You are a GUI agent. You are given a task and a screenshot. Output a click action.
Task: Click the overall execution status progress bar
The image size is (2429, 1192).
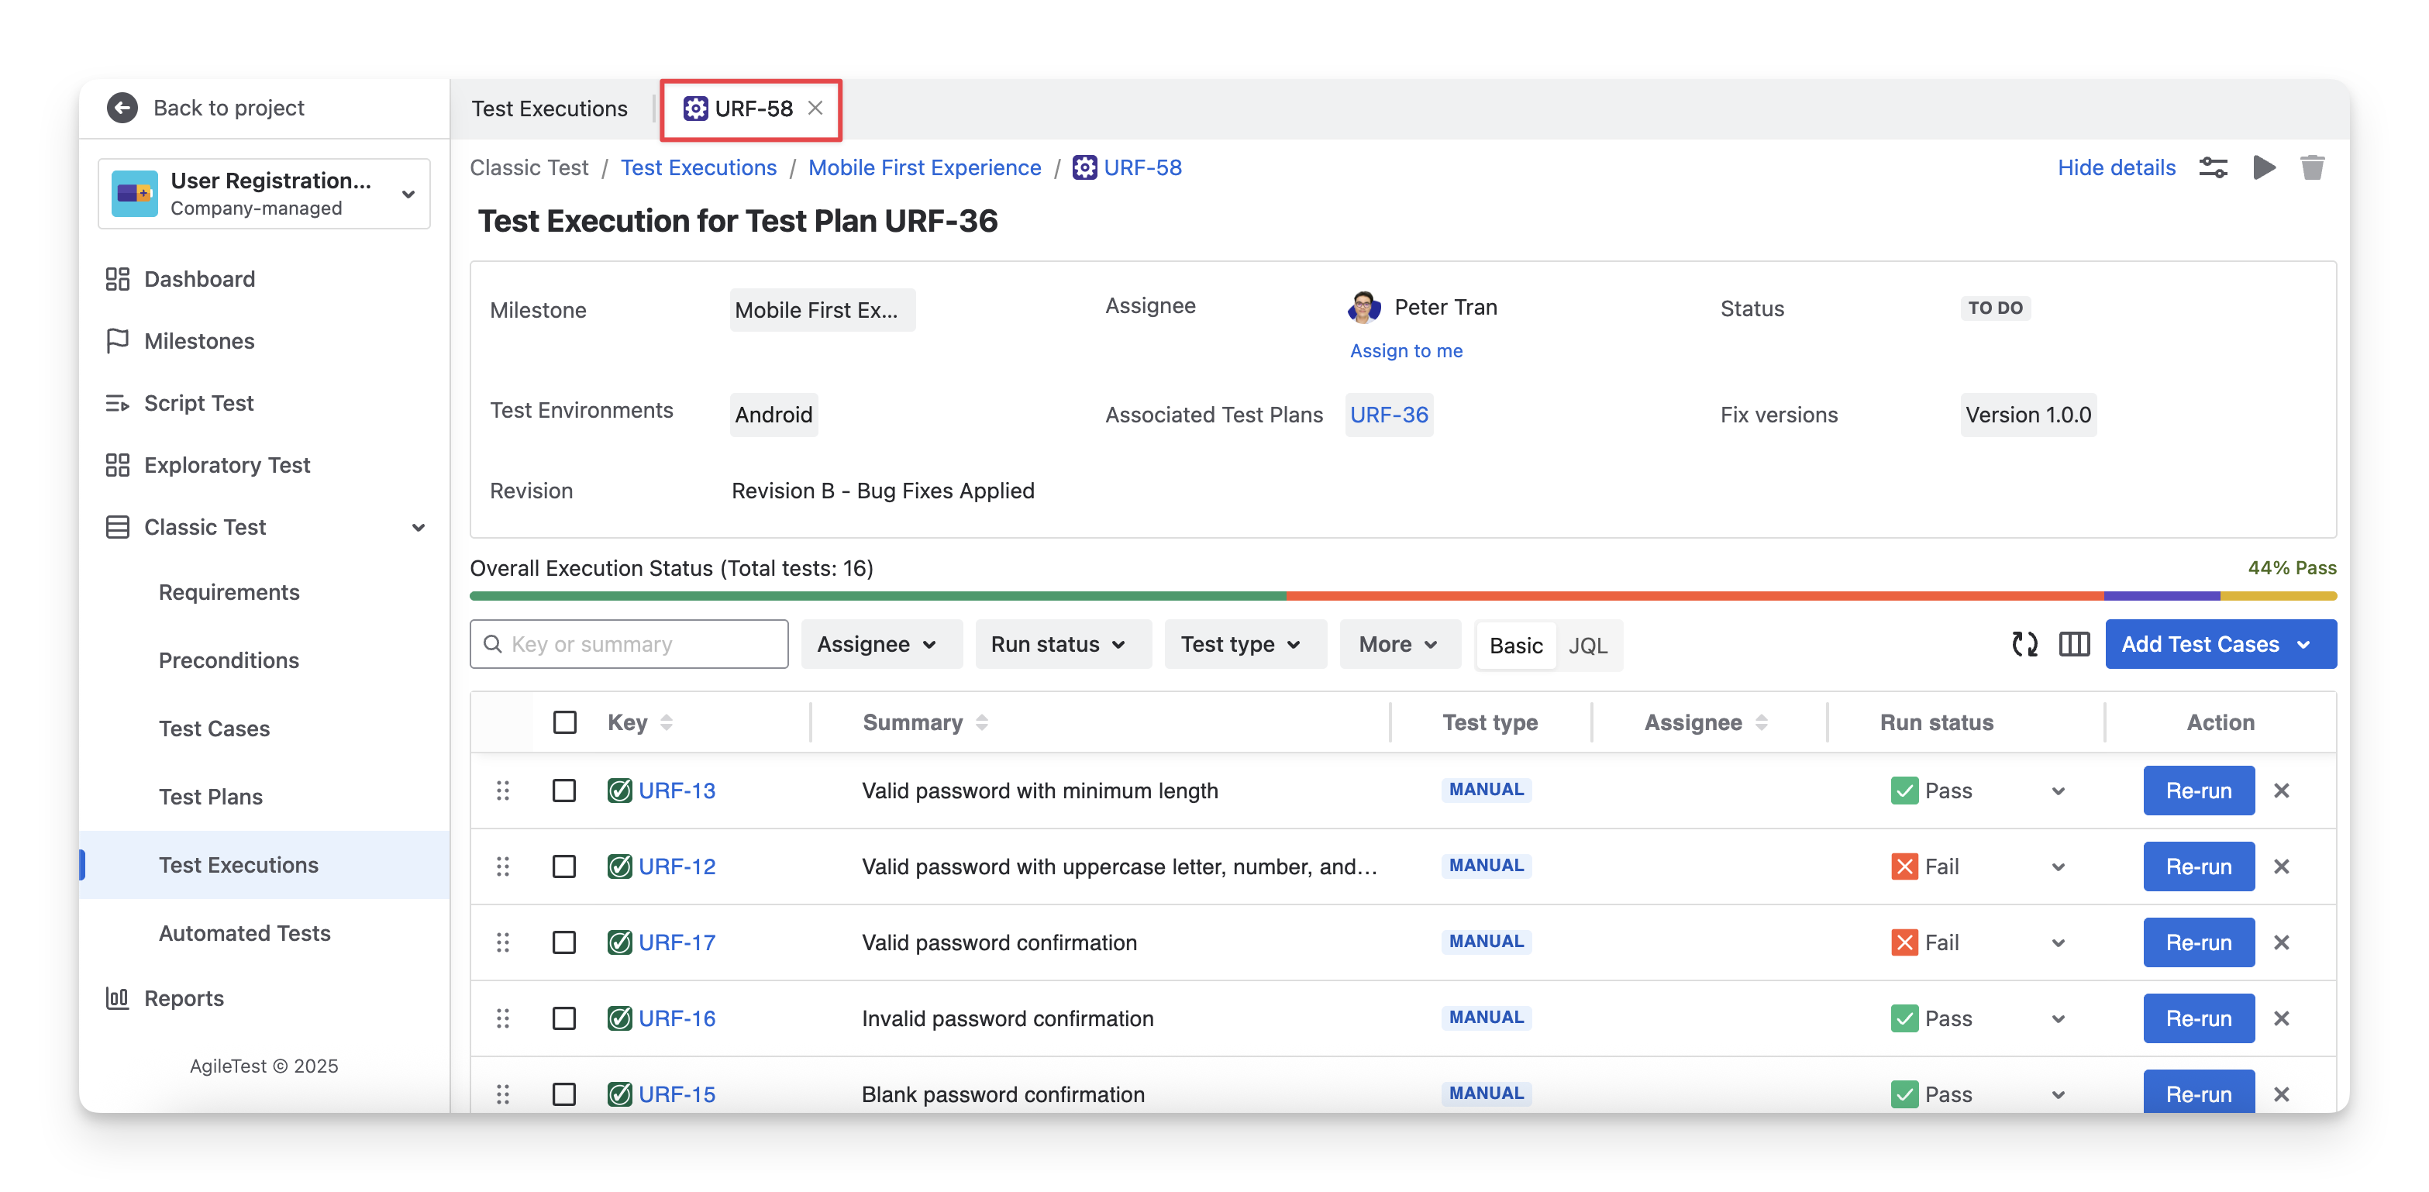[x=1402, y=596]
